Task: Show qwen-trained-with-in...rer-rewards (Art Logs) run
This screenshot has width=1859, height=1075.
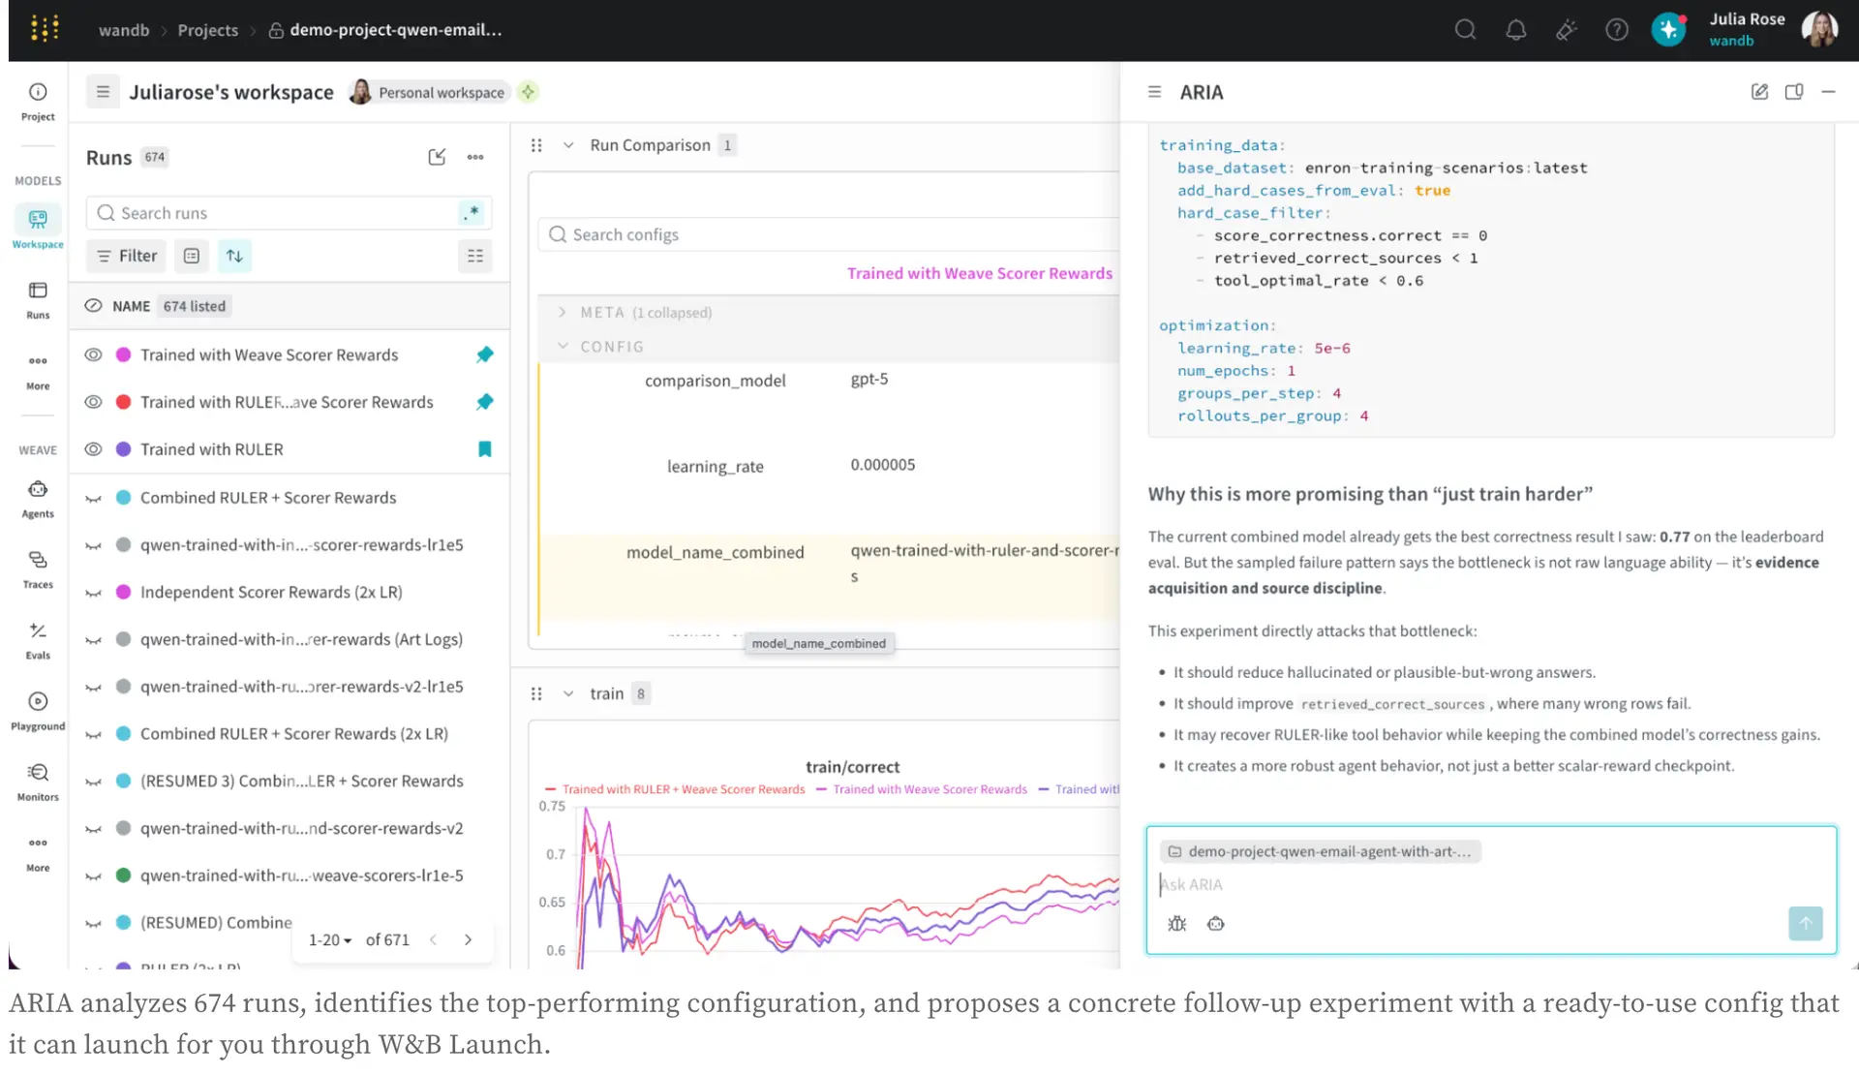Action: pyautogui.click(x=93, y=639)
